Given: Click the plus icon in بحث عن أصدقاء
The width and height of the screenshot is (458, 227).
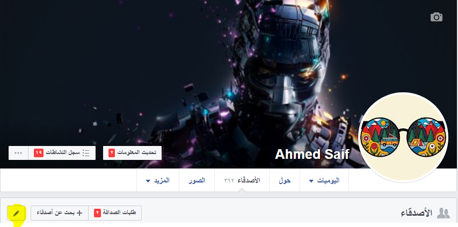Looking at the screenshot, I should click(79, 213).
